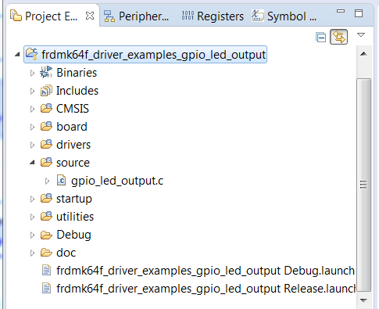The height and width of the screenshot is (309, 379).
Task: Click the doc folder icon
Action: coord(46,253)
